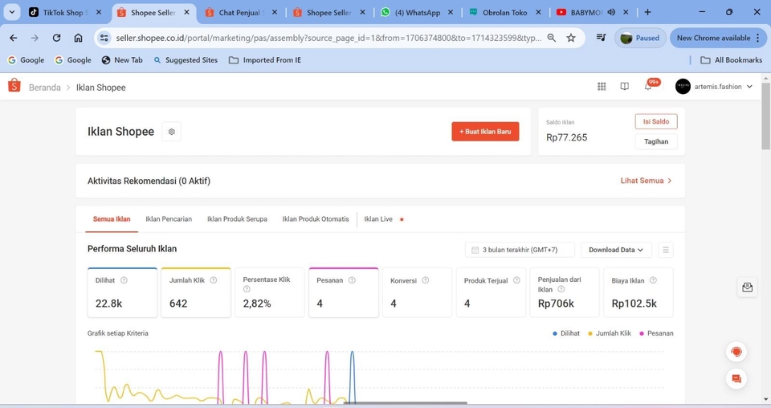Open the All Bookmarks folder

coord(731,60)
